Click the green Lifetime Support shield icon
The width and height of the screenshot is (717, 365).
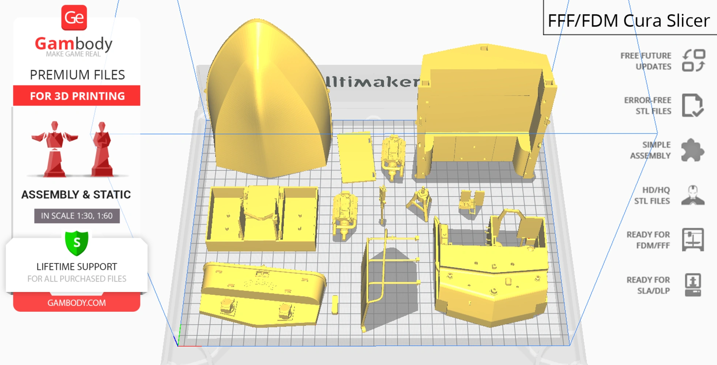click(x=76, y=243)
